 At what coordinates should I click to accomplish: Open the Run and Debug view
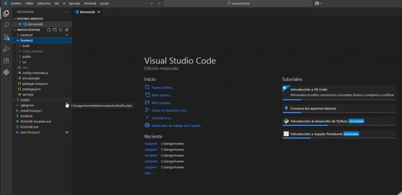tap(6, 49)
